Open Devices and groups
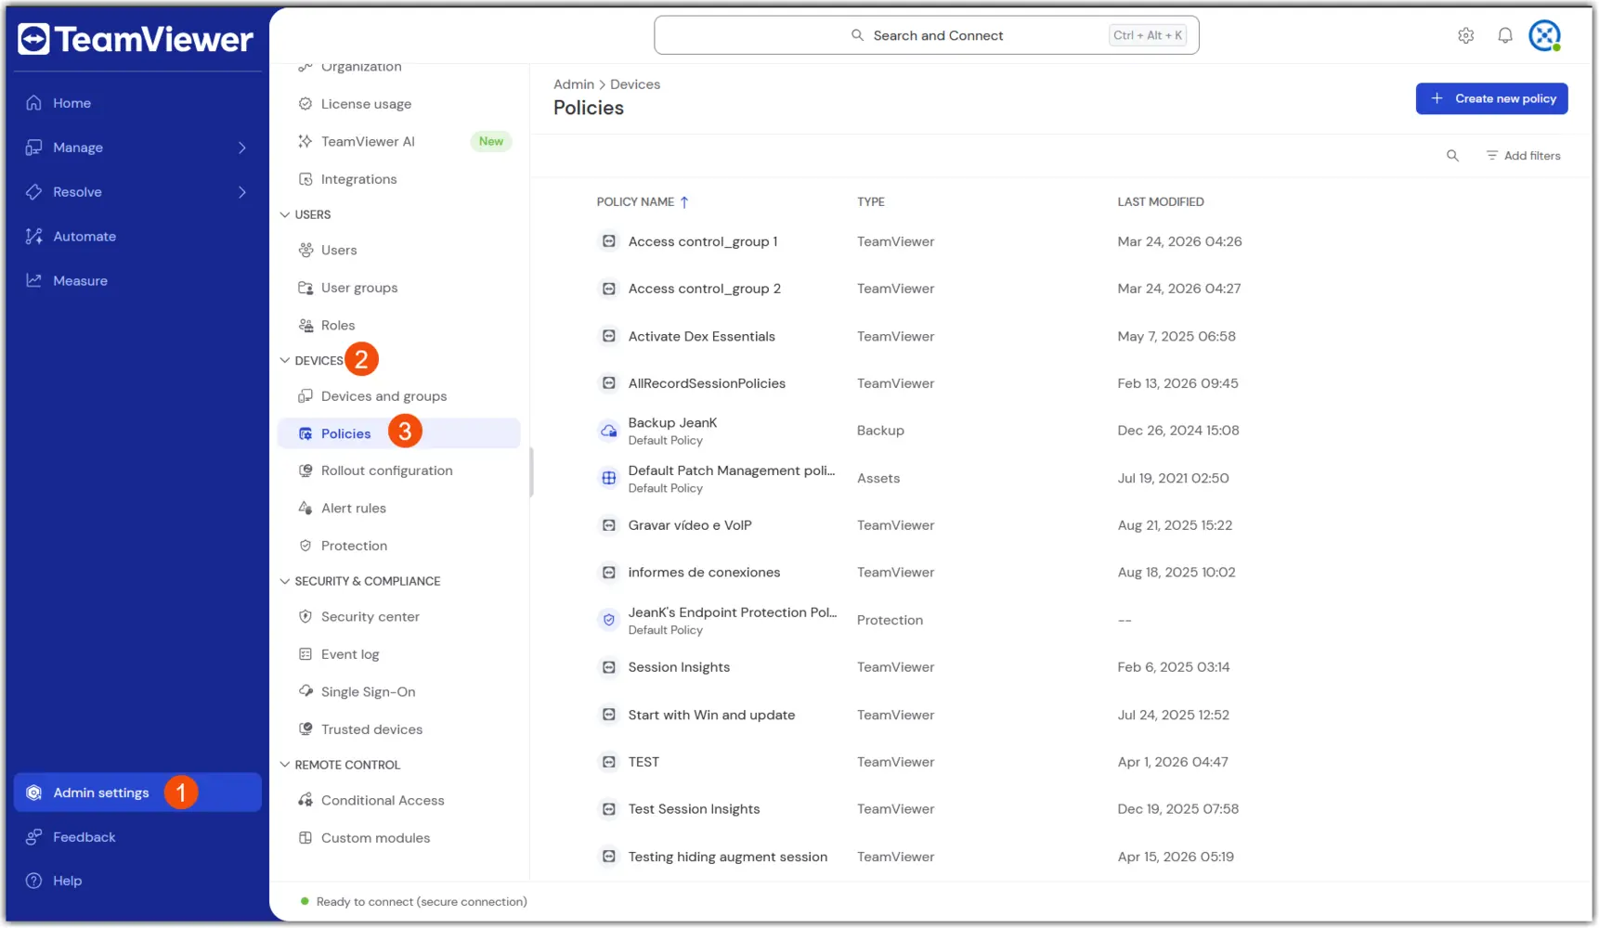 [399, 396]
